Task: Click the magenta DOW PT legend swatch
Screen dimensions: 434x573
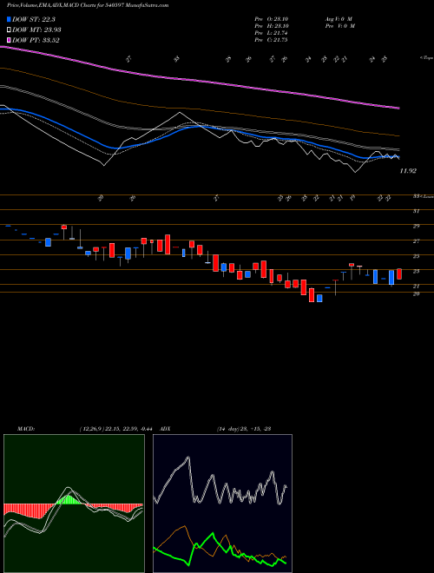Action: tap(9, 40)
